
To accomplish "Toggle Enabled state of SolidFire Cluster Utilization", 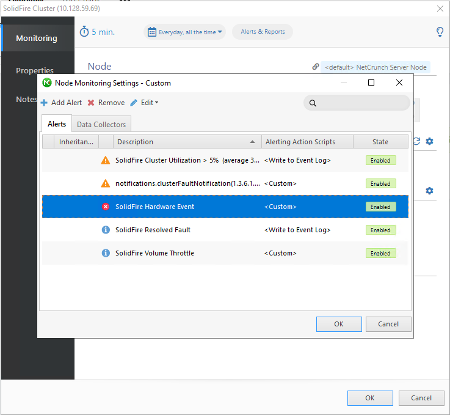I will tap(380, 160).
